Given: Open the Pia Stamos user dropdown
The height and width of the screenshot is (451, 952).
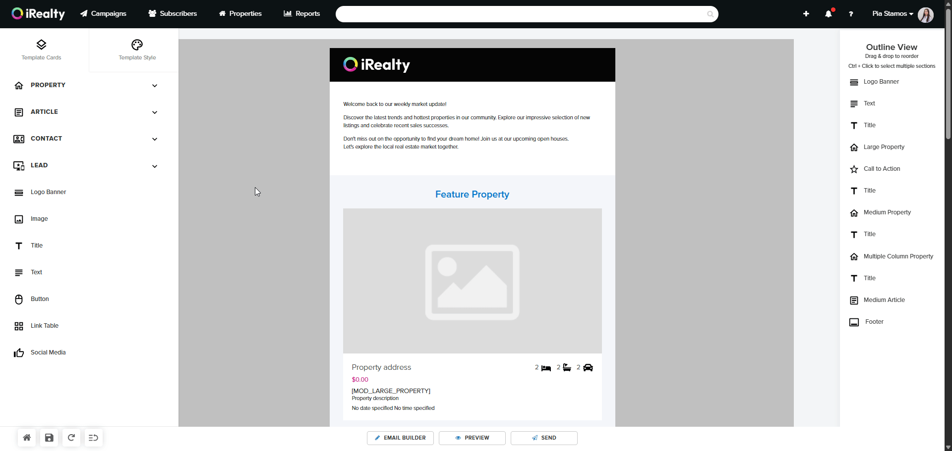Looking at the screenshot, I should pyautogui.click(x=892, y=14).
